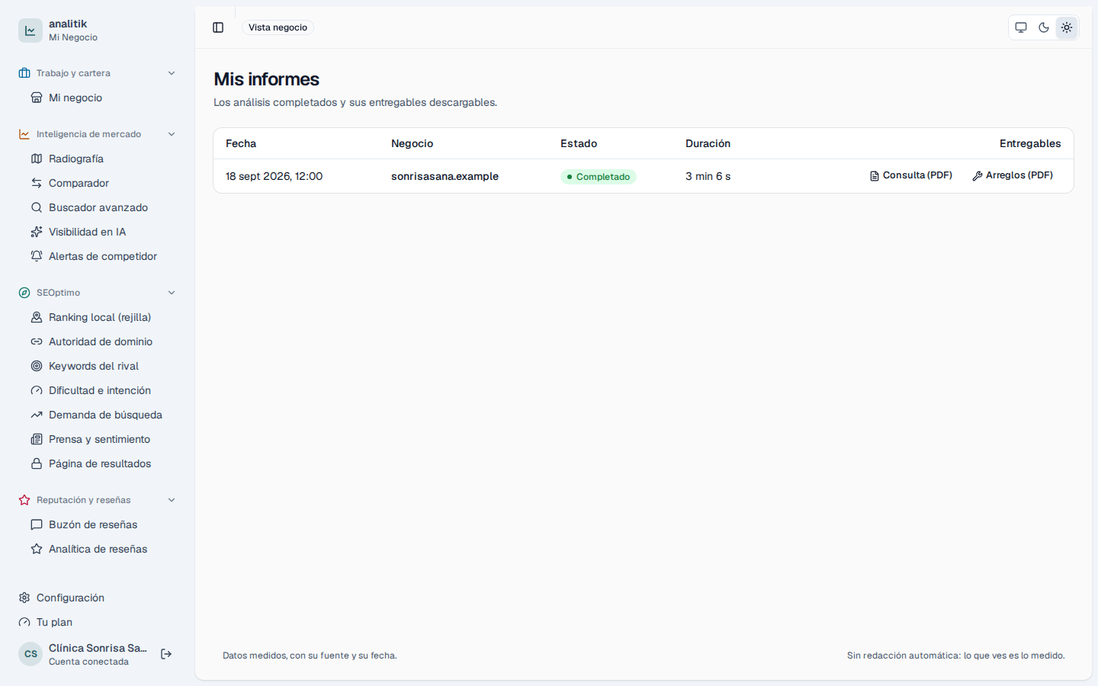The height and width of the screenshot is (686, 1098).
Task: Download the Consulta (PDF) report
Action: 911,175
